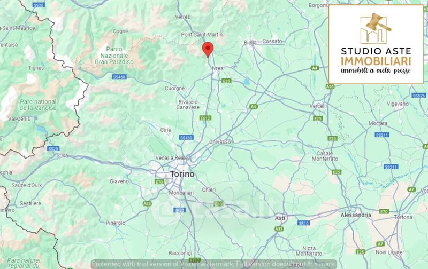Click the A26 motorway shield
This screenshot has width=428, height=269.
[x=330, y=86]
